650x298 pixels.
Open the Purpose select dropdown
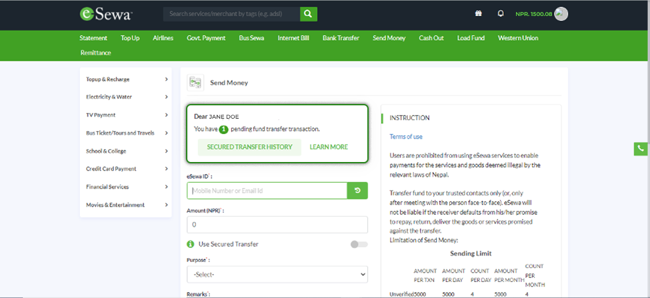(277, 274)
